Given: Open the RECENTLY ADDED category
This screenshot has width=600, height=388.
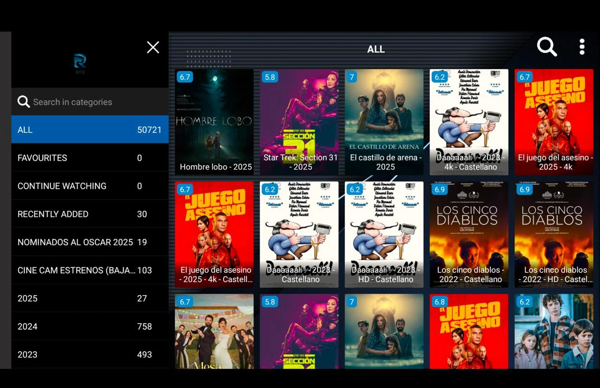Looking at the screenshot, I should [x=90, y=214].
